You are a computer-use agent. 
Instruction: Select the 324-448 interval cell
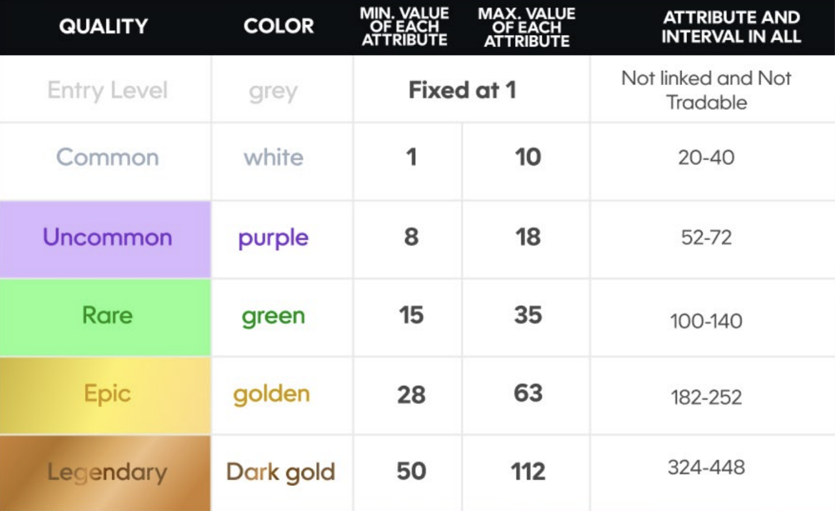tap(706, 467)
